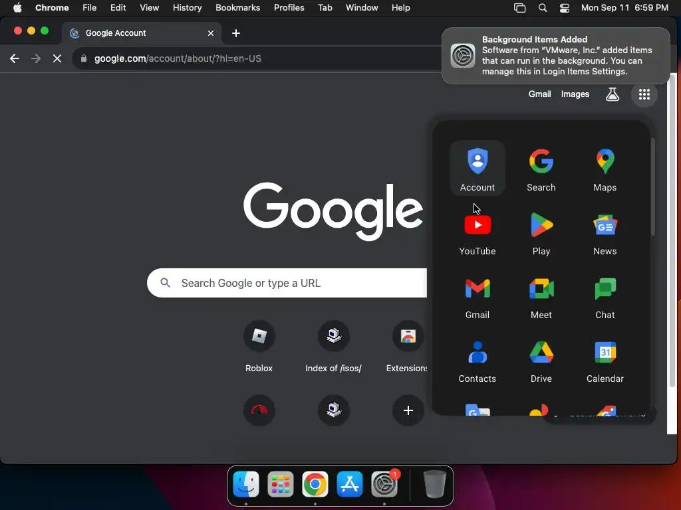681x510 pixels.
Task: Open Spotlight search in menu bar
Action: (x=543, y=8)
